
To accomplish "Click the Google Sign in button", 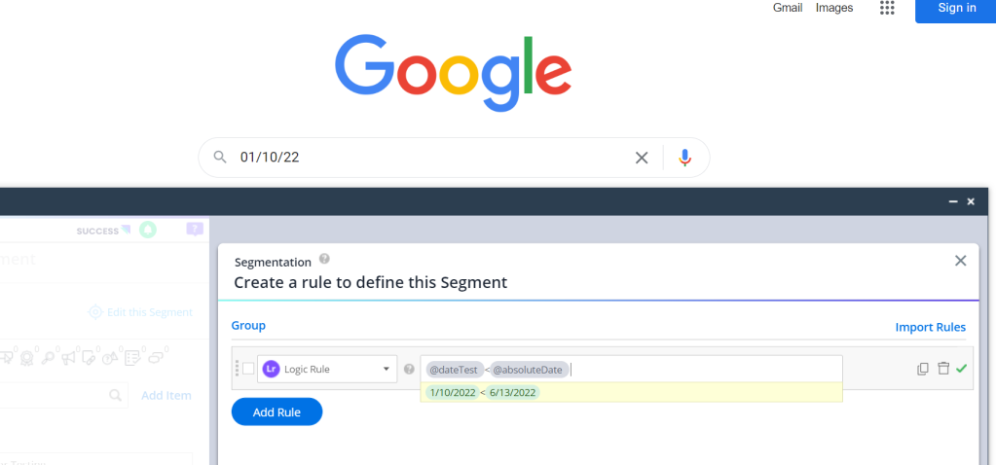I will (956, 9).
